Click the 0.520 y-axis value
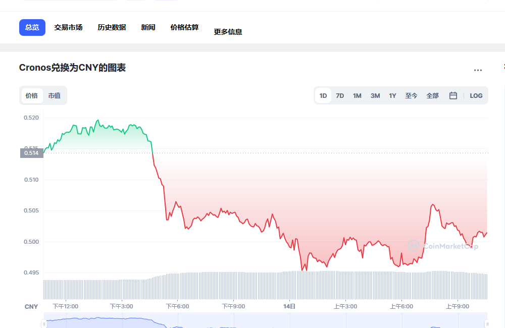 pyautogui.click(x=31, y=118)
